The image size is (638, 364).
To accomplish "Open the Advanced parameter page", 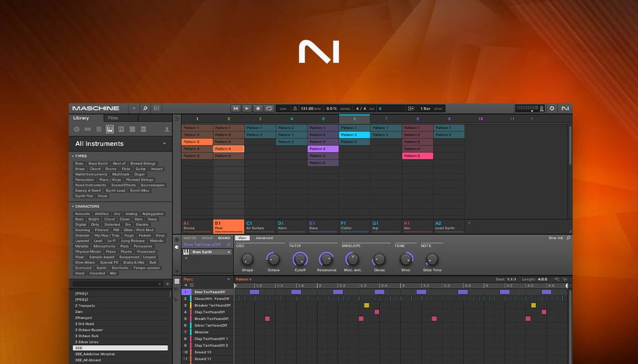I will [264, 238].
